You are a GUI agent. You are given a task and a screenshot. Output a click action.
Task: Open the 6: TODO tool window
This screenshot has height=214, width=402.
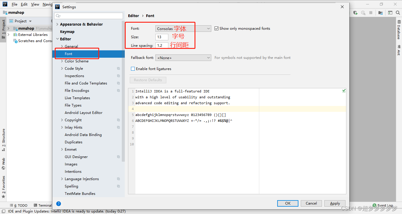click(x=19, y=205)
